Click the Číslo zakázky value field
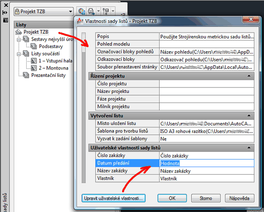 207,155
